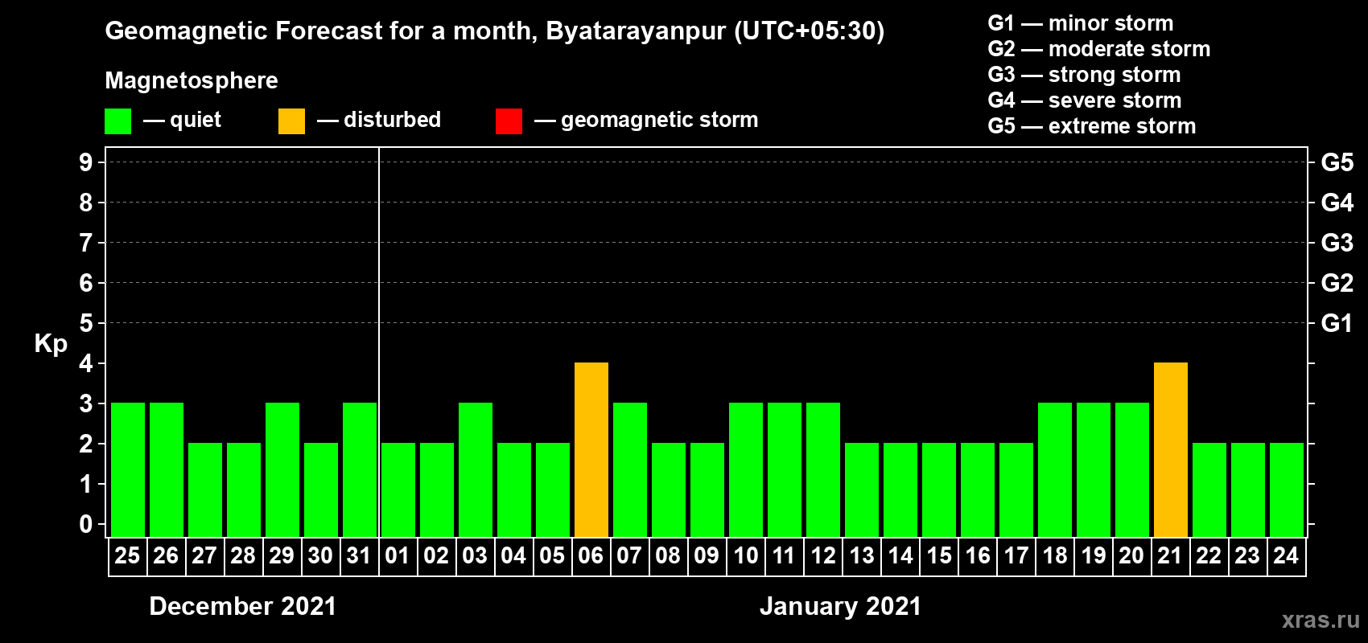Screen dimensions: 1368x643
Task: Click the date label 08
Action: point(668,556)
